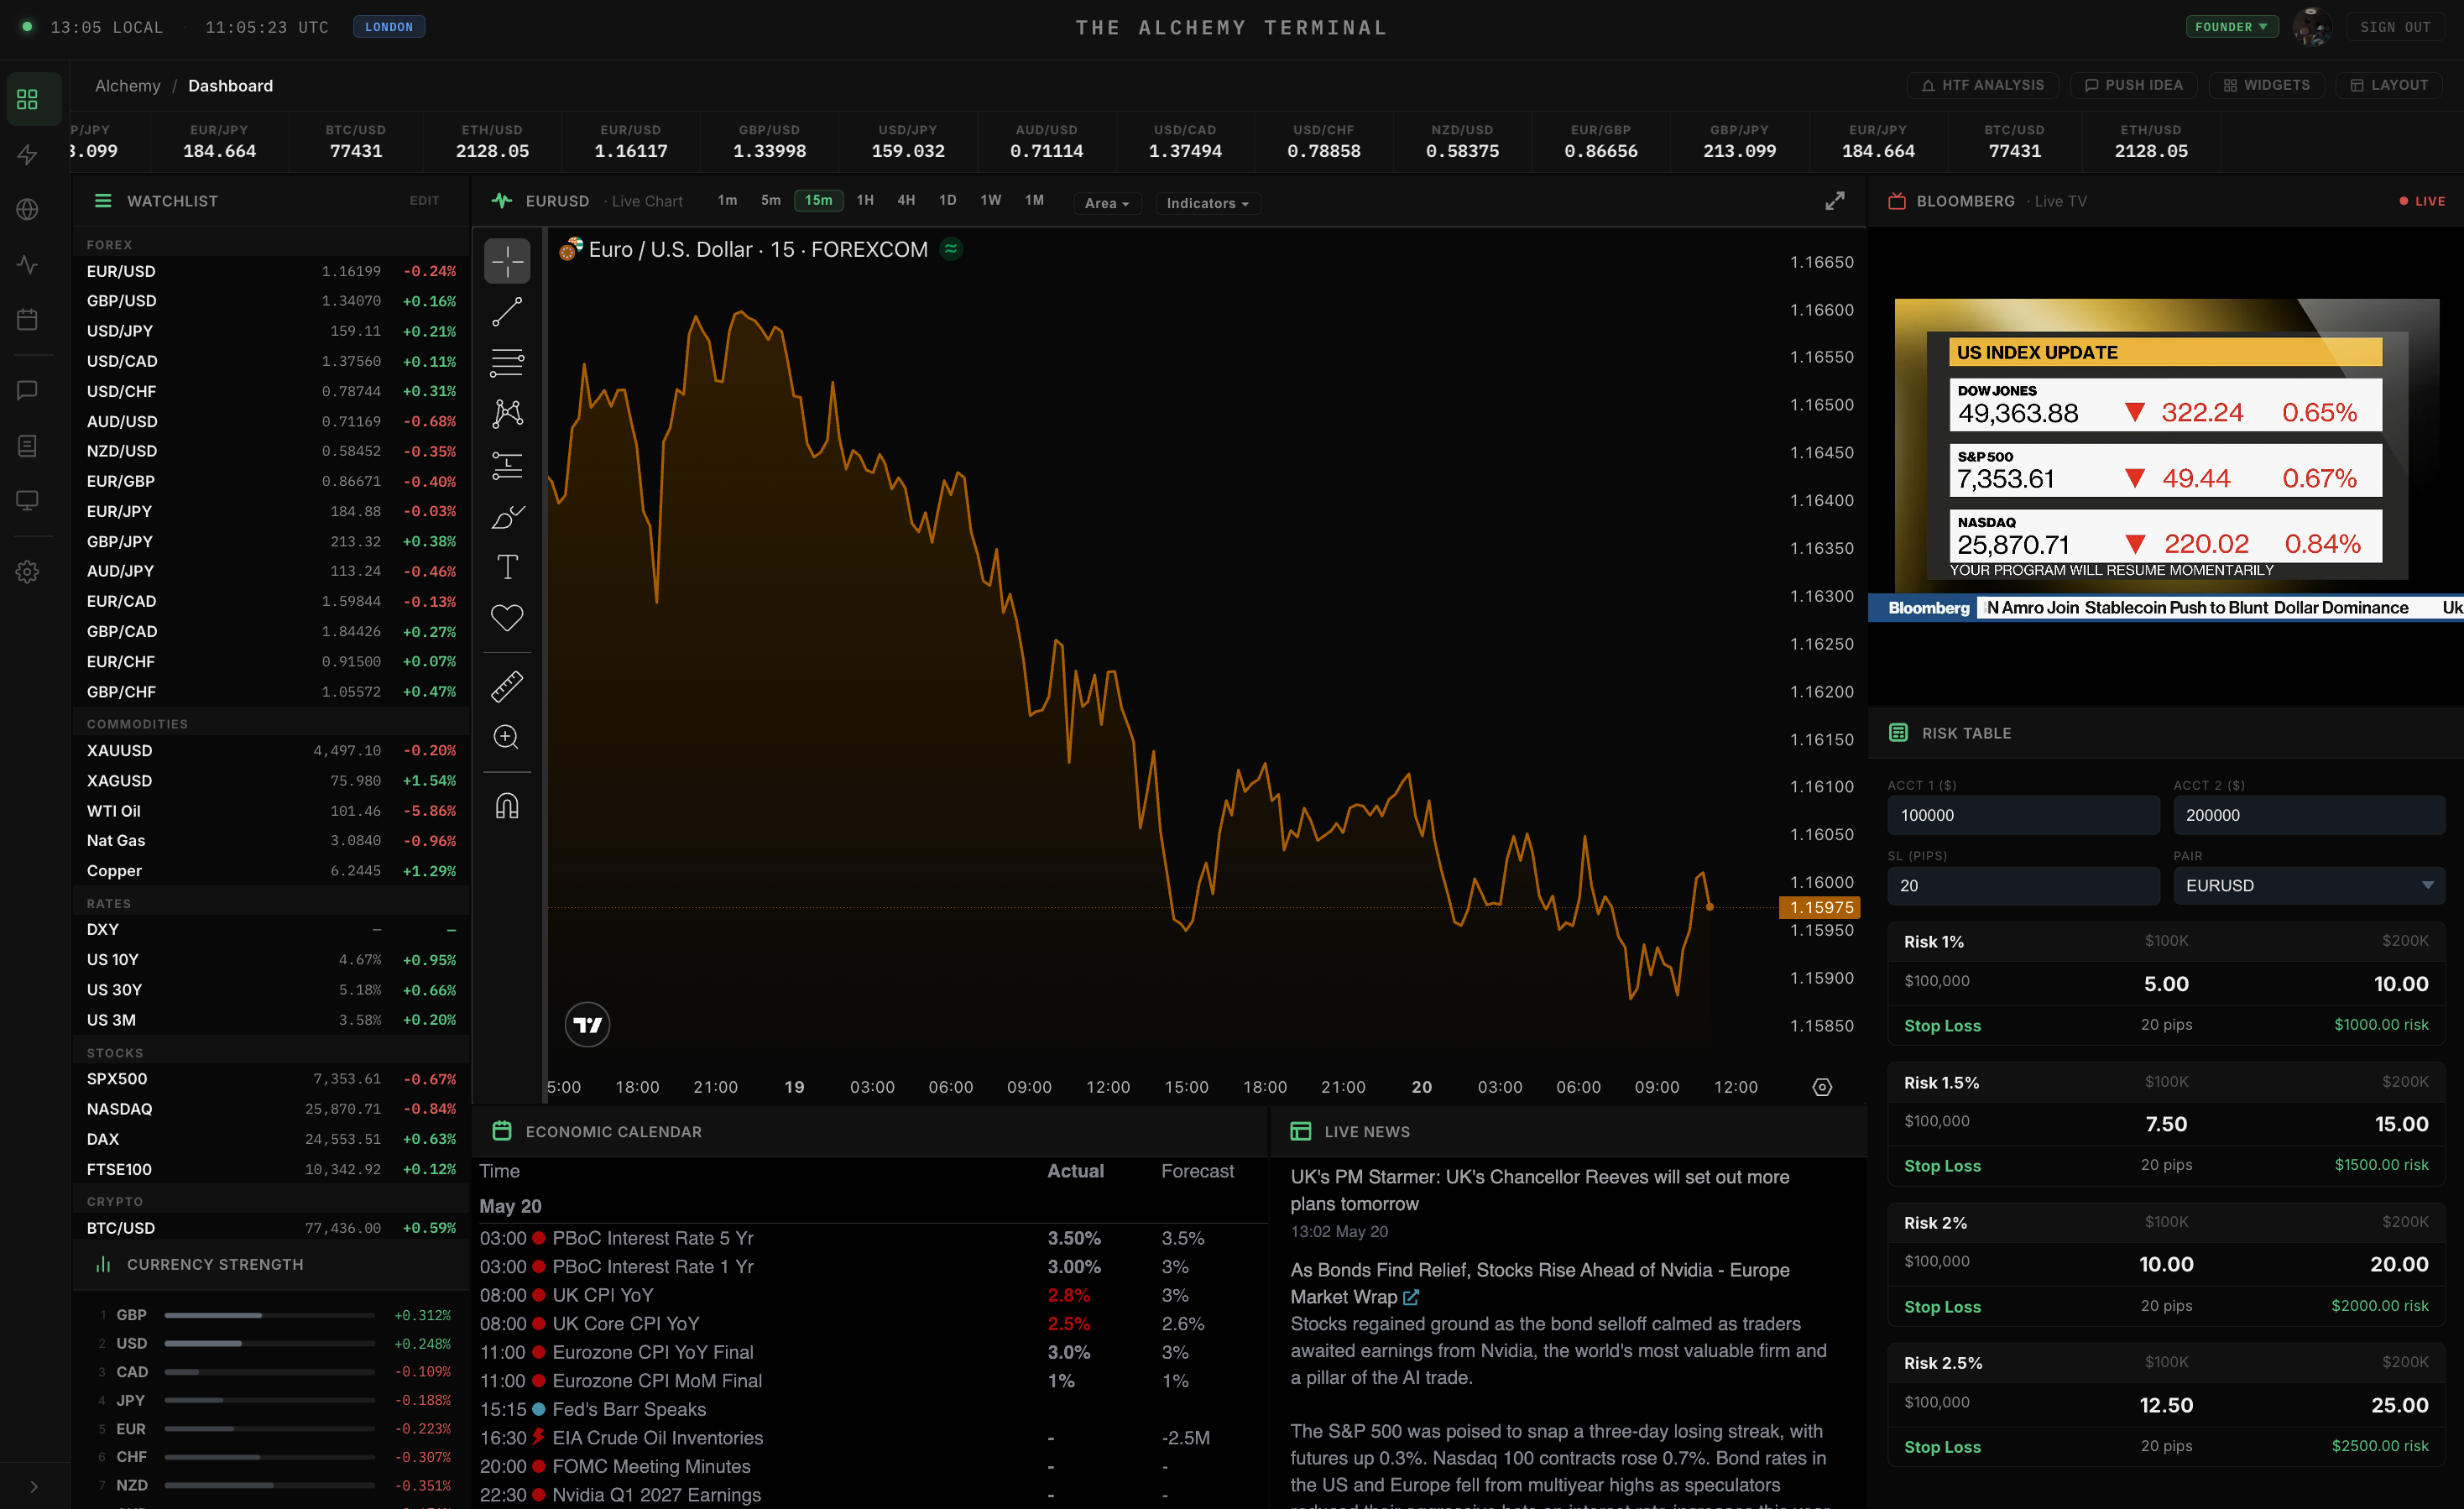Screen dimensions: 2464x1509
Task: Open the Indicators dropdown
Action: point(1208,203)
